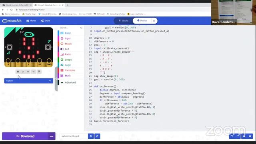The image size is (256, 144).
Task: Go back in browser history
Action: (3, 10)
